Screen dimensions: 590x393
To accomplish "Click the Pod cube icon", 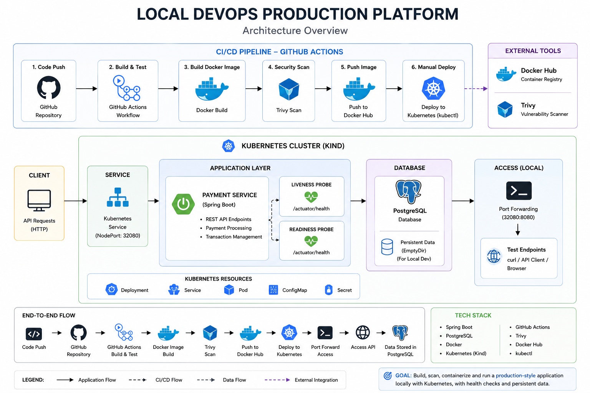I will click(229, 290).
